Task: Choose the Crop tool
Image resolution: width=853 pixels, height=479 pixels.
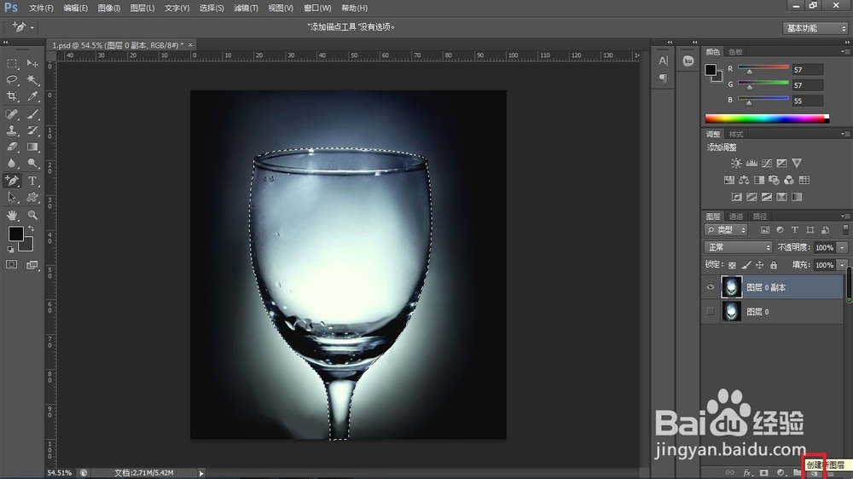Action: click(x=13, y=97)
